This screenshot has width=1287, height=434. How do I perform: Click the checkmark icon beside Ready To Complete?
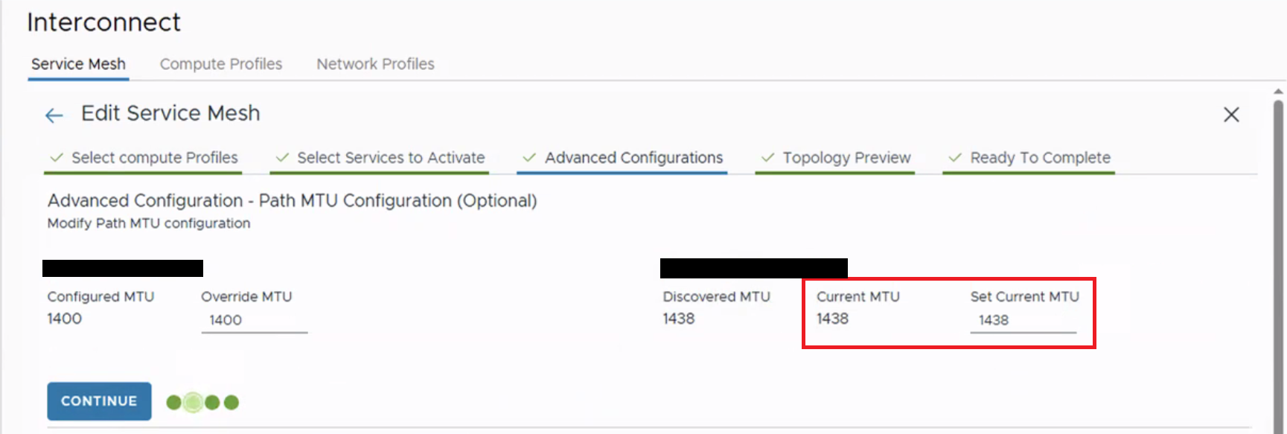[955, 158]
